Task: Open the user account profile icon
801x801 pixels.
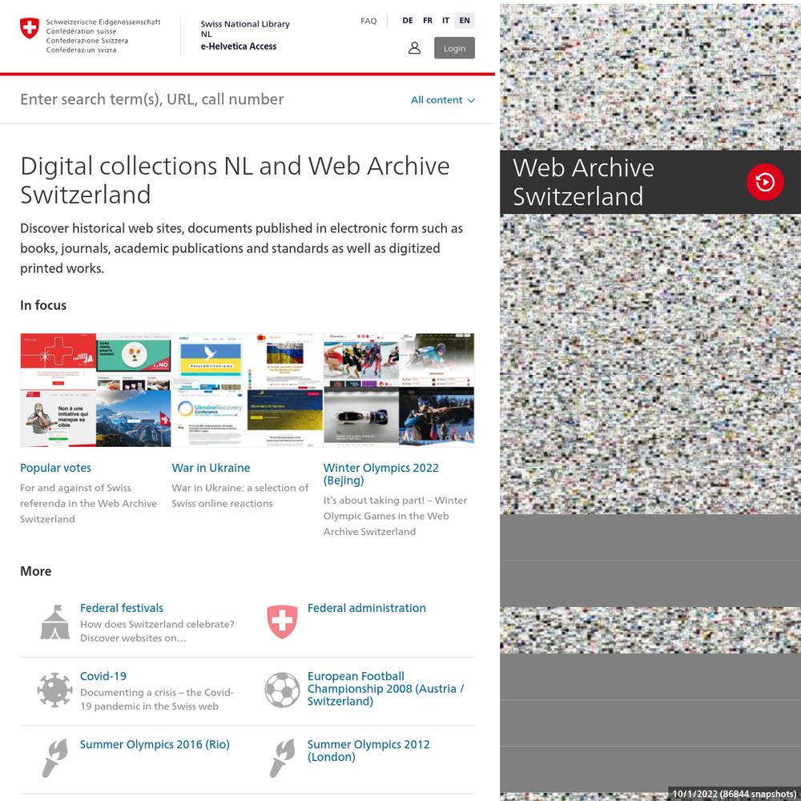Action: point(414,48)
